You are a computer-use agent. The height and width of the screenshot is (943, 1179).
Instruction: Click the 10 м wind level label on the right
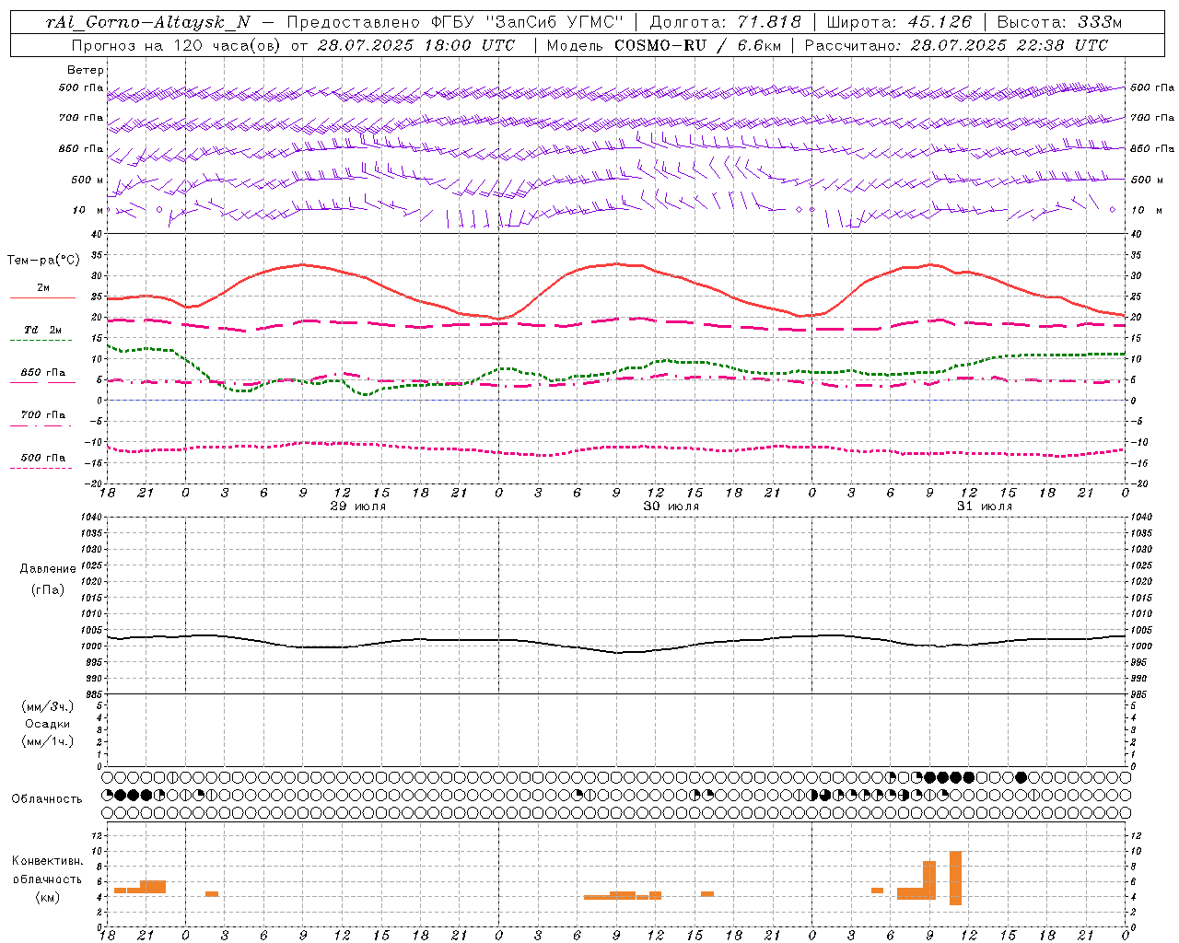tap(1146, 210)
